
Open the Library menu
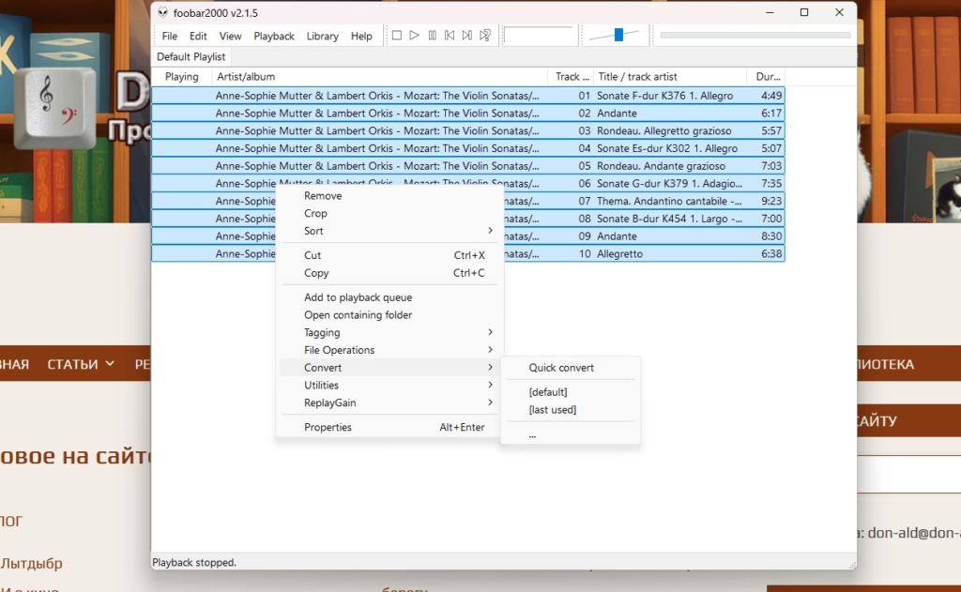click(x=322, y=36)
